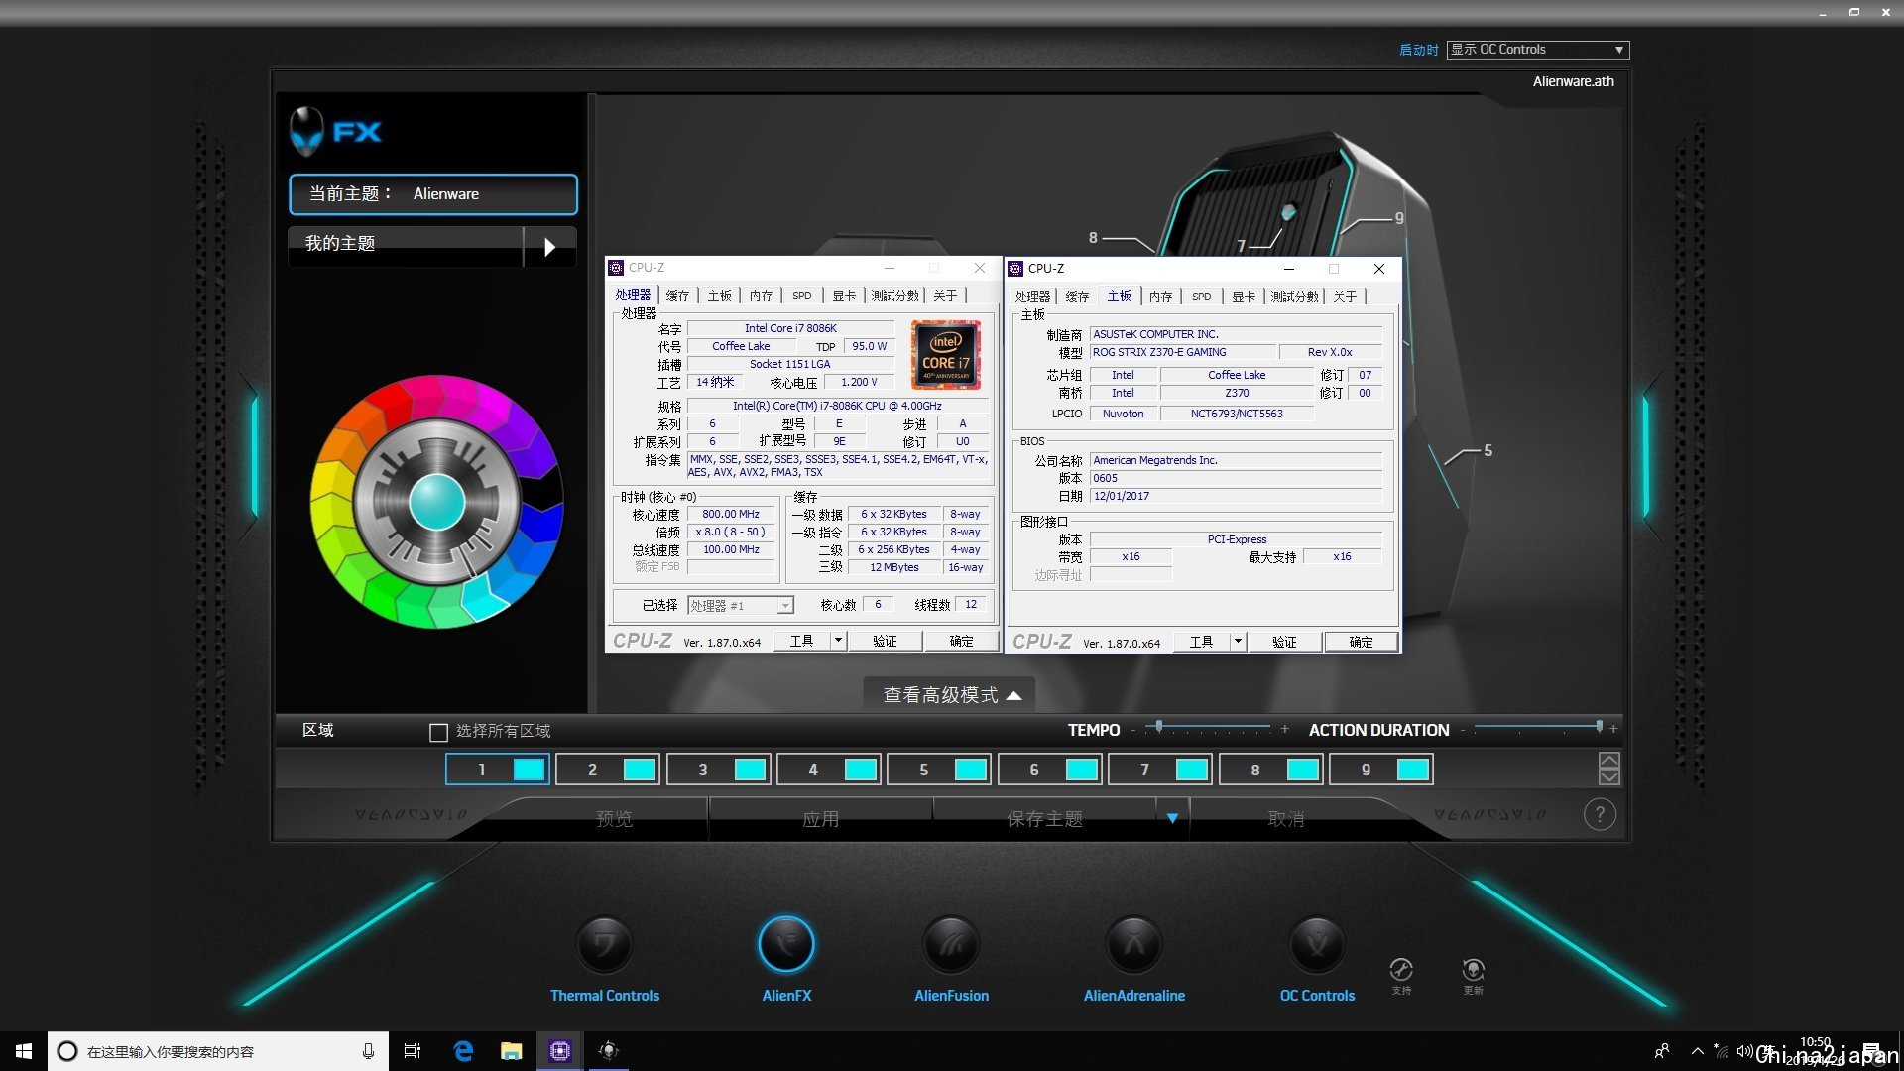Expand 我的主题 themes arrow
This screenshot has height=1071, width=1904.
550,246
